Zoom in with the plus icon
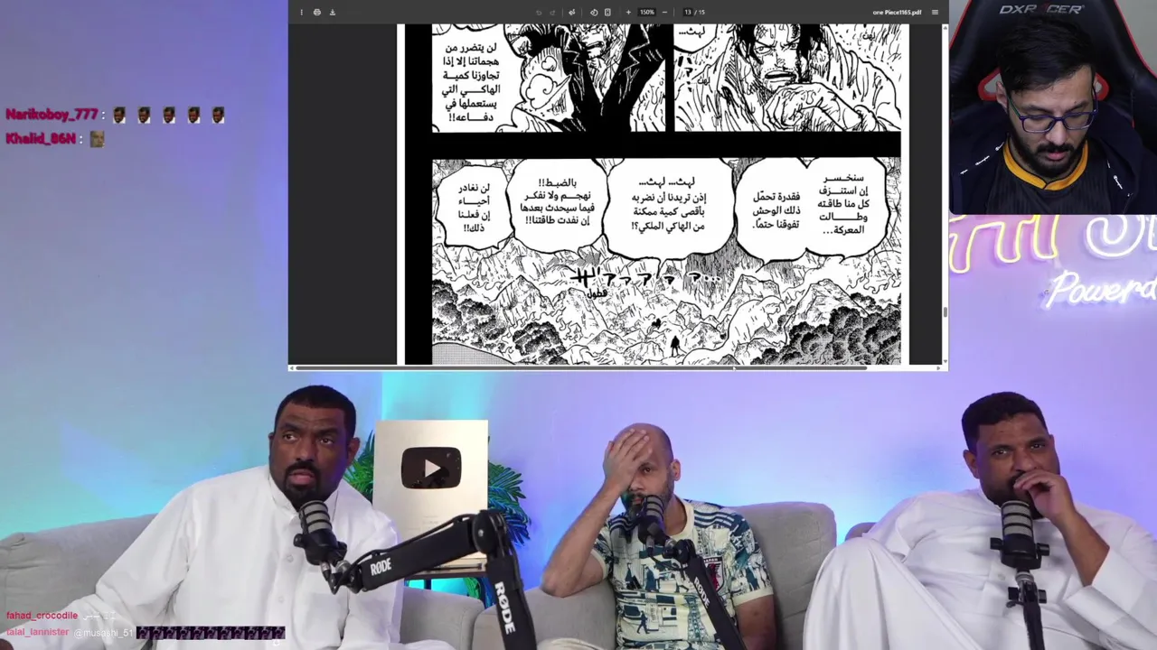The height and width of the screenshot is (650, 1157). coord(628,12)
